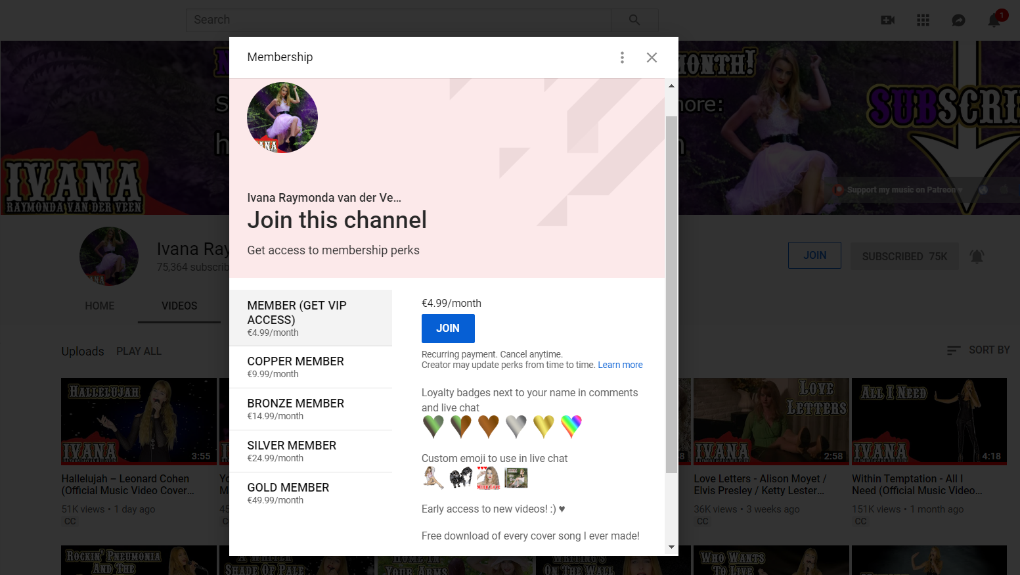This screenshot has width=1020, height=575.
Task: Click the first custom emoji of sitting woman
Action: [x=433, y=478]
